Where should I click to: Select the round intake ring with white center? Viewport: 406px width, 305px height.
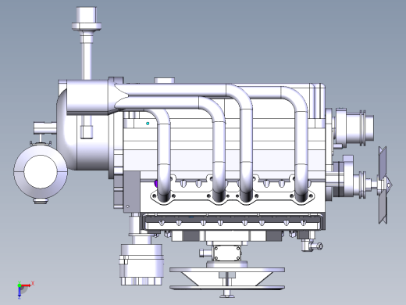tap(41, 171)
